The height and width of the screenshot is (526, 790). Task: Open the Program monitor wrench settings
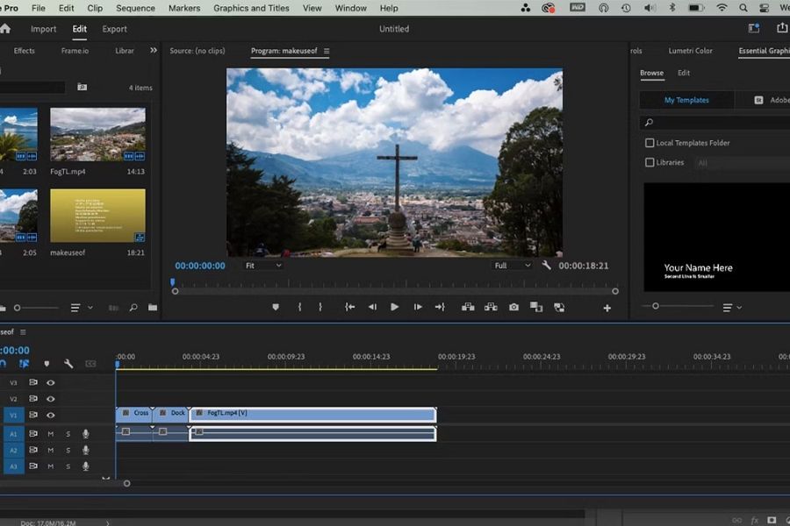click(x=546, y=266)
